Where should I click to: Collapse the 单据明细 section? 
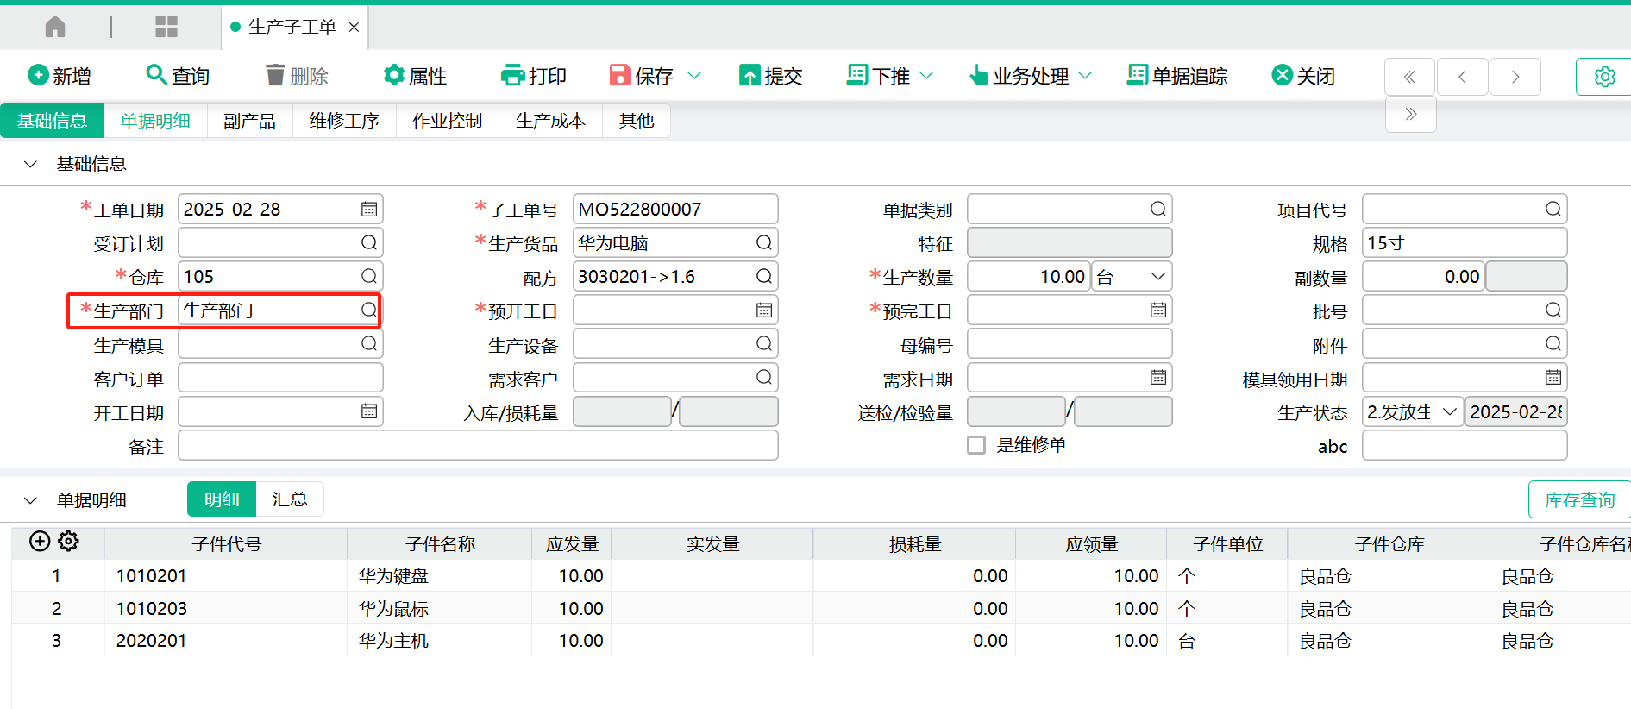pyautogui.click(x=30, y=500)
